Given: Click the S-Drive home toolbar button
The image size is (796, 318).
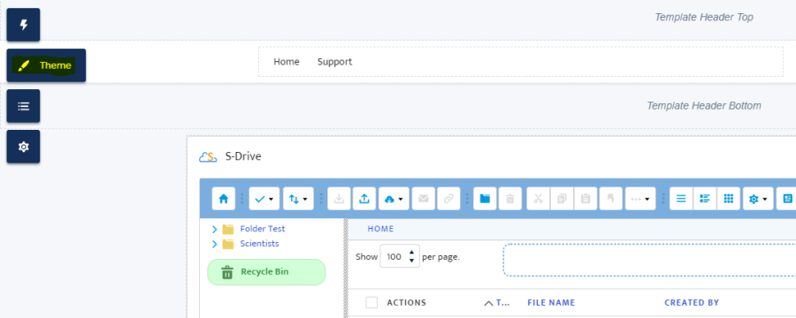Looking at the screenshot, I should point(224,199).
